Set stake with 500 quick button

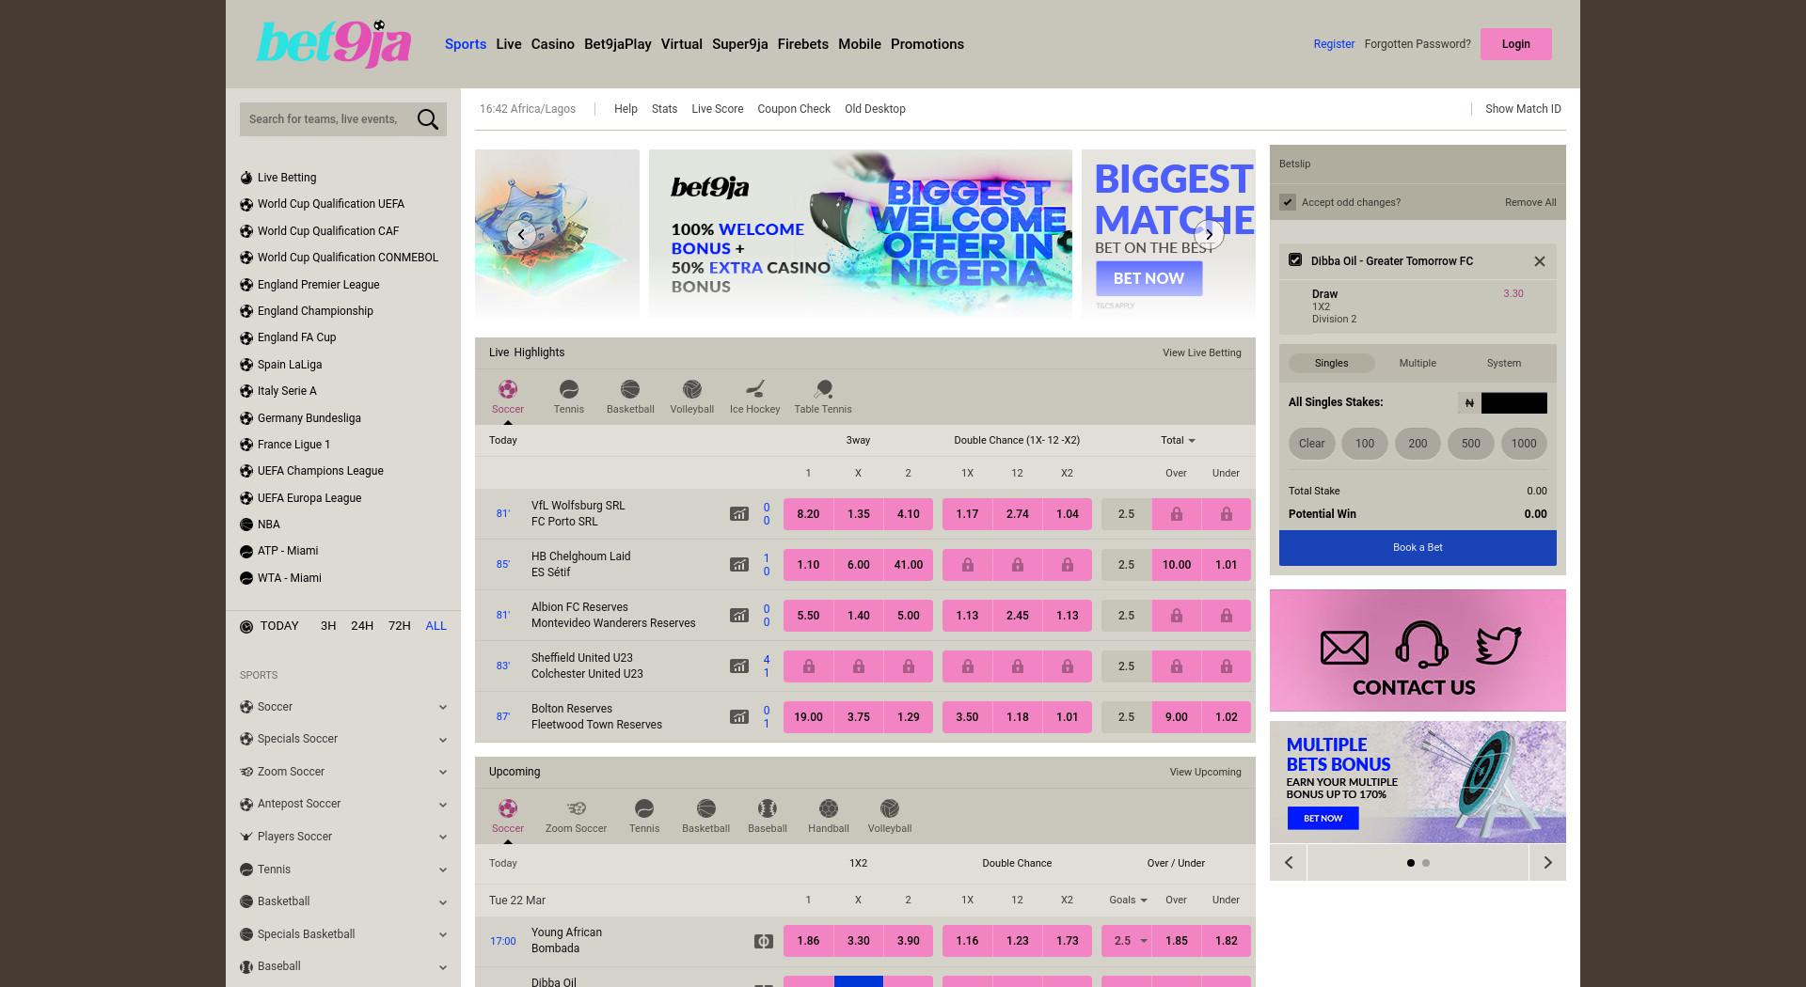point(1471,444)
